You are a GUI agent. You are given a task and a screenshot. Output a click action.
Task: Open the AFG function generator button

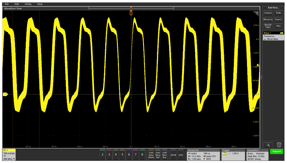181,155
